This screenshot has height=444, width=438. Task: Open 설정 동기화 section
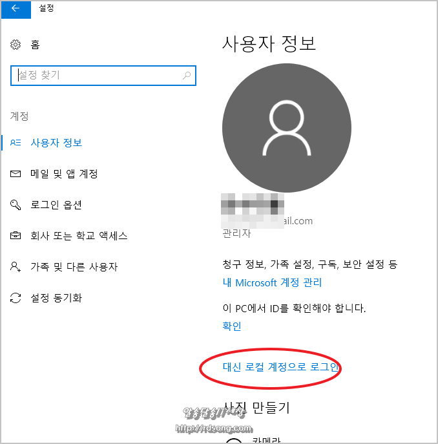(56, 298)
